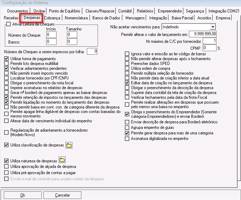The width and height of the screenshot is (241, 200).
Task: Uncheck Permitir retenção de impostos no lançamento
Action: pyautogui.click(x=6, y=97)
